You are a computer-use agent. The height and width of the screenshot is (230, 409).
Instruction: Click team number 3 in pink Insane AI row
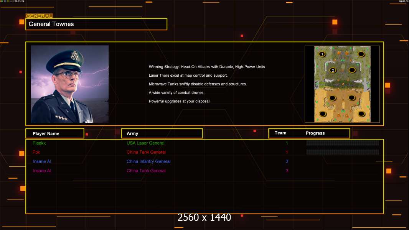pyautogui.click(x=287, y=171)
